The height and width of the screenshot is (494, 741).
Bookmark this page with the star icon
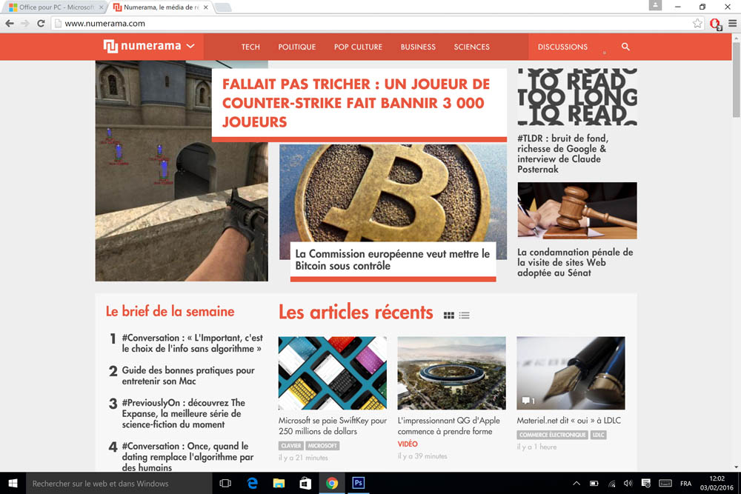click(697, 23)
